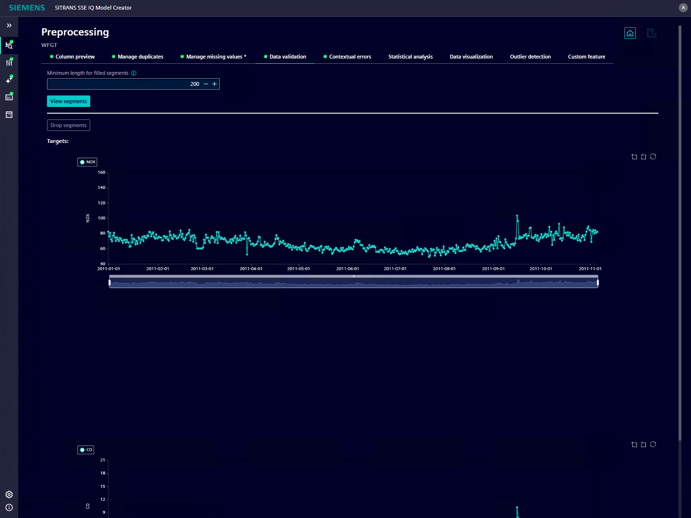Restore the NOX chart view
This screenshot has height=518, width=691.
tap(653, 157)
